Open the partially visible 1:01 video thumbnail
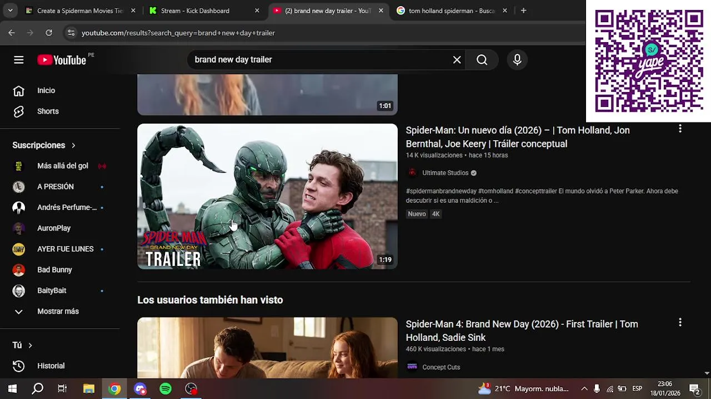711x399 pixels. pos(267,95)
